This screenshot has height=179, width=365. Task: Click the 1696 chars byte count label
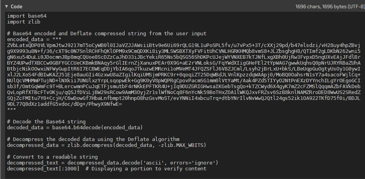pos(330,7)
